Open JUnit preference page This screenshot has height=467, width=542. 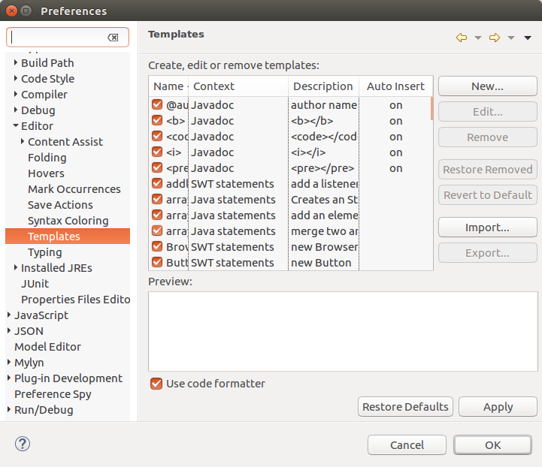35,284
